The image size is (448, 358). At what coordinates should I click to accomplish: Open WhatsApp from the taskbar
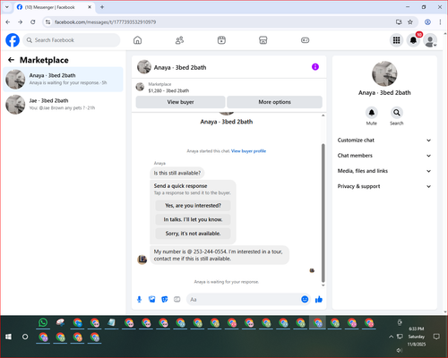coord(43,322)
